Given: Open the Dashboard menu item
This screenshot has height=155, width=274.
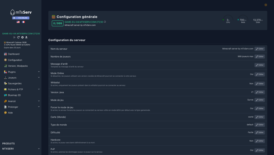Looking at the screenshot, I should [x=13, y=54].
